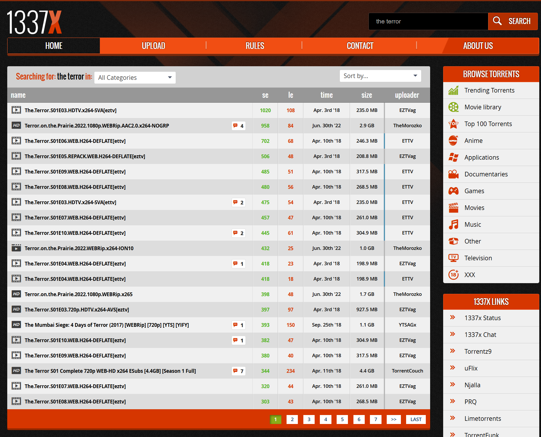
Task: Jump to the LAST results page
Action: pos(416,419)
